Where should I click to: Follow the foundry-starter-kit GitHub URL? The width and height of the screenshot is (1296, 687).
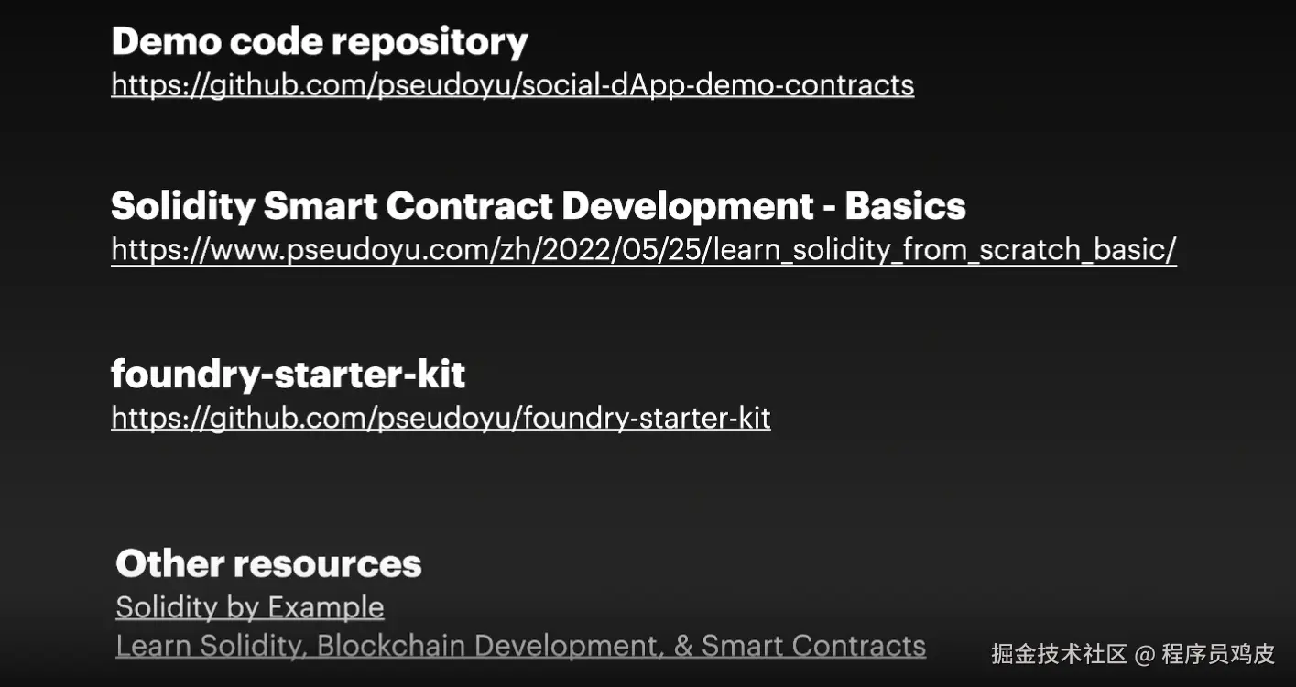coord(441,418)
